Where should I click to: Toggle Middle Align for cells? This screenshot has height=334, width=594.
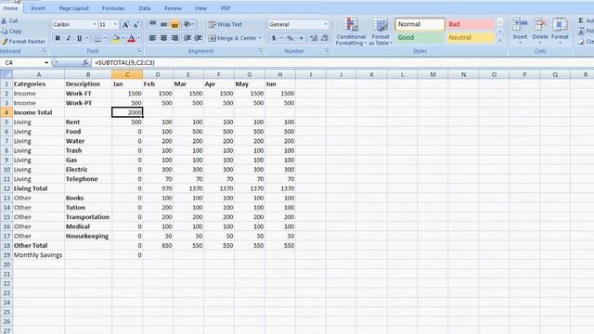[x=163, y=25]
